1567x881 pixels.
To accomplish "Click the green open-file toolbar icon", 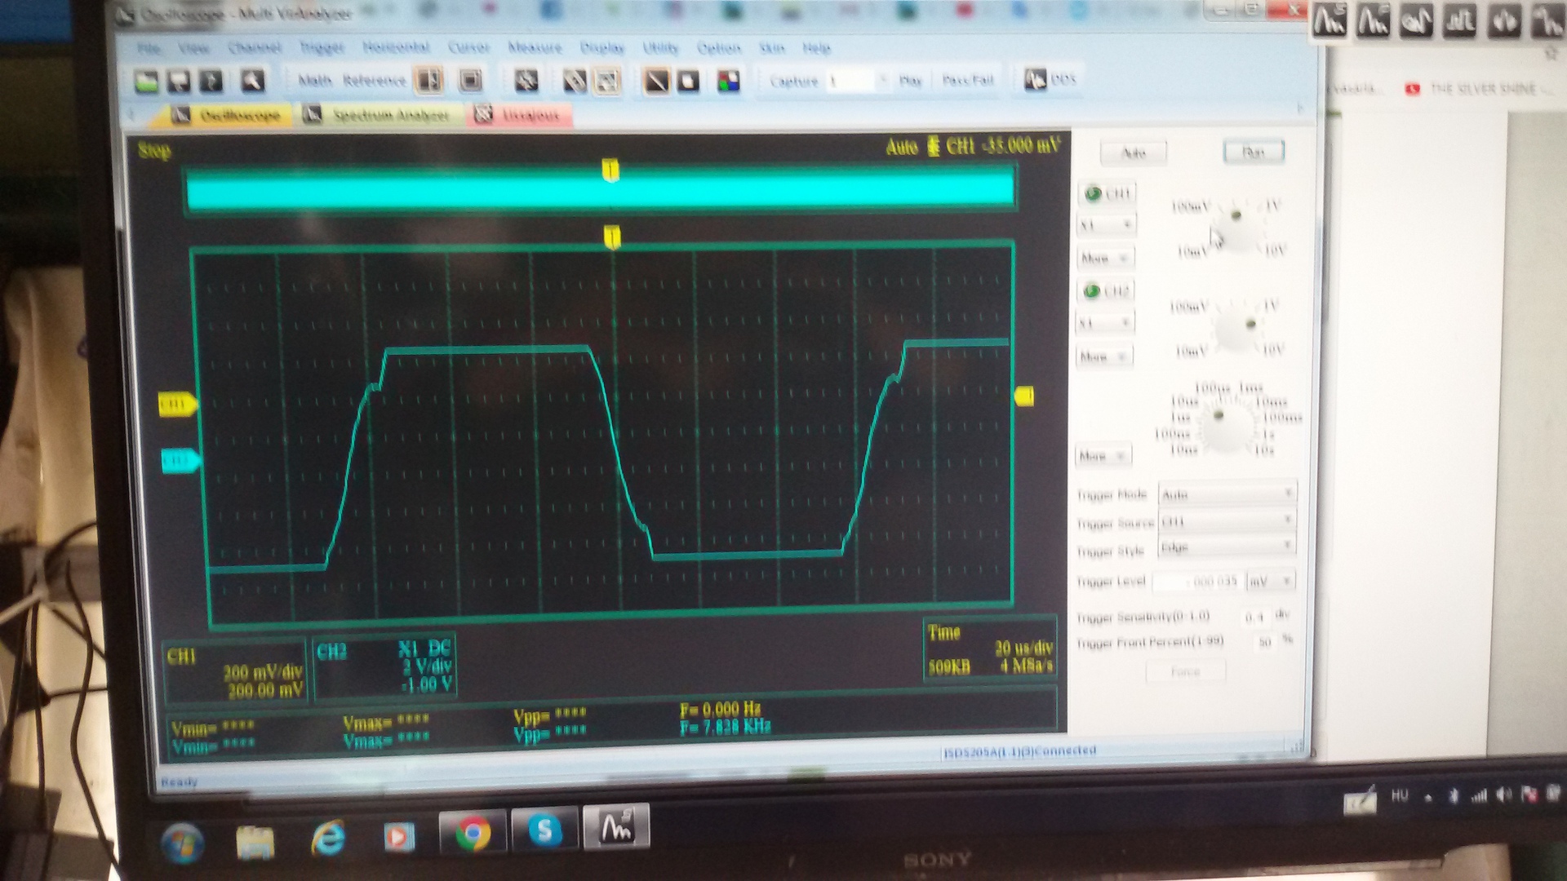I will (147, 81).
